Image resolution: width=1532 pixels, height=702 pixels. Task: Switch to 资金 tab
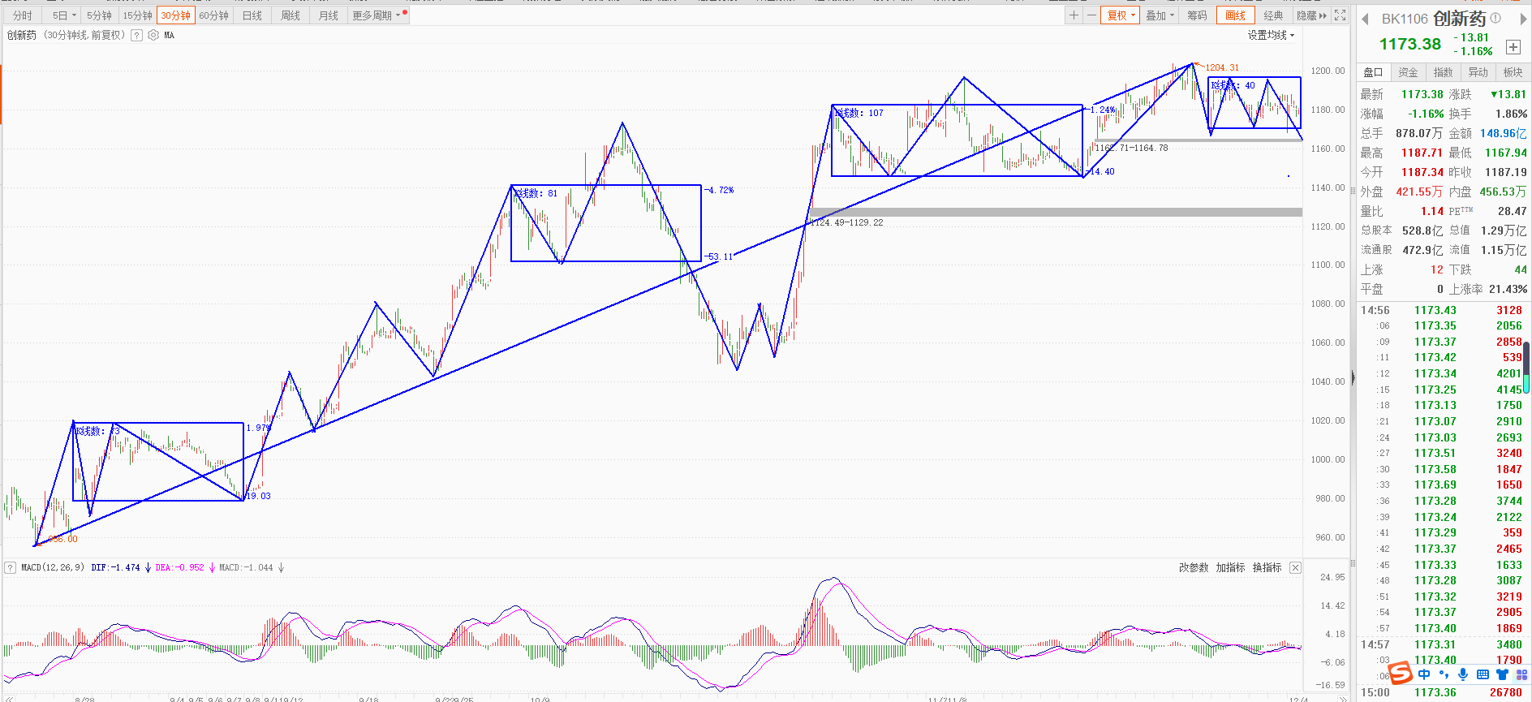coord(1408,72)
